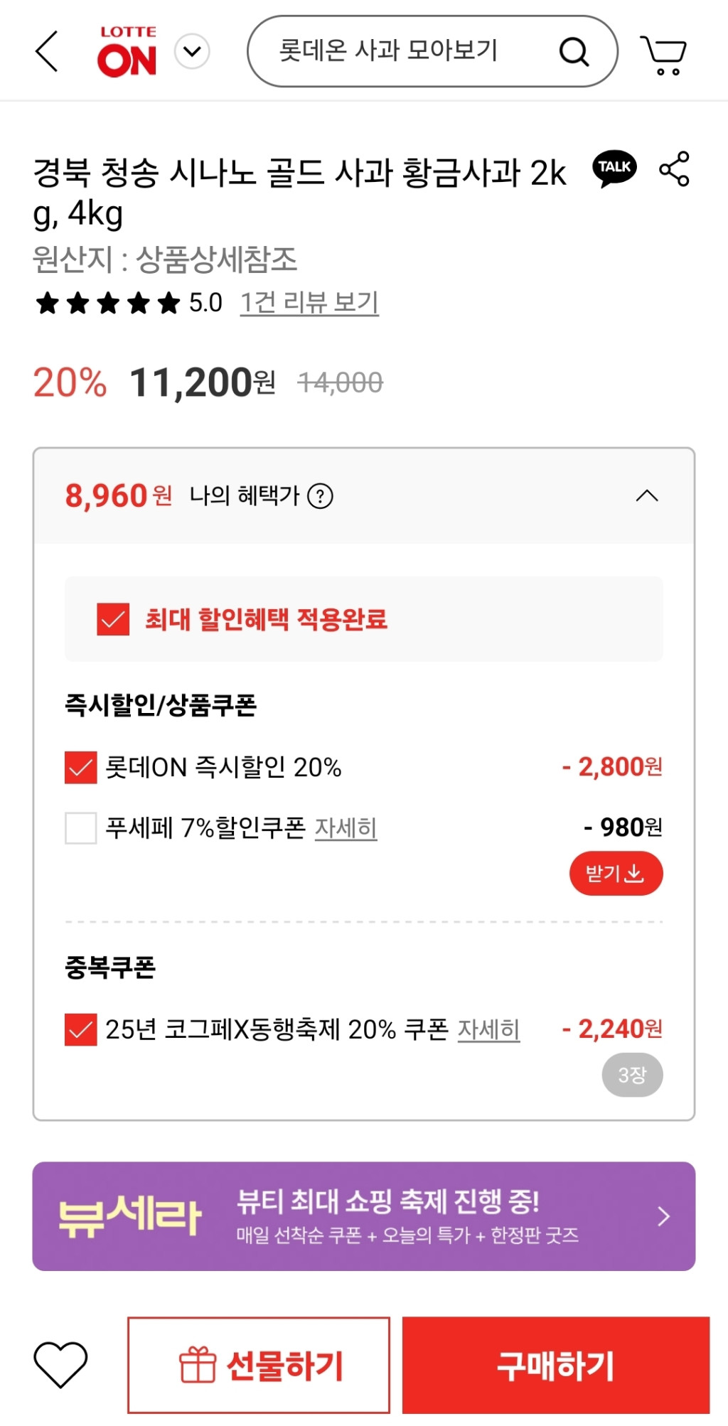Open the 나의 혜택가 help icon

(320, 496)
